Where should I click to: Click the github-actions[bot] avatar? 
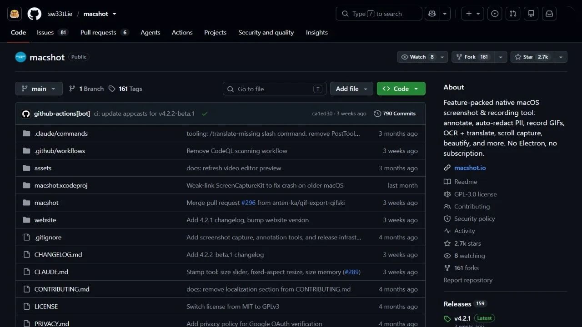click(x=26, y=114)
